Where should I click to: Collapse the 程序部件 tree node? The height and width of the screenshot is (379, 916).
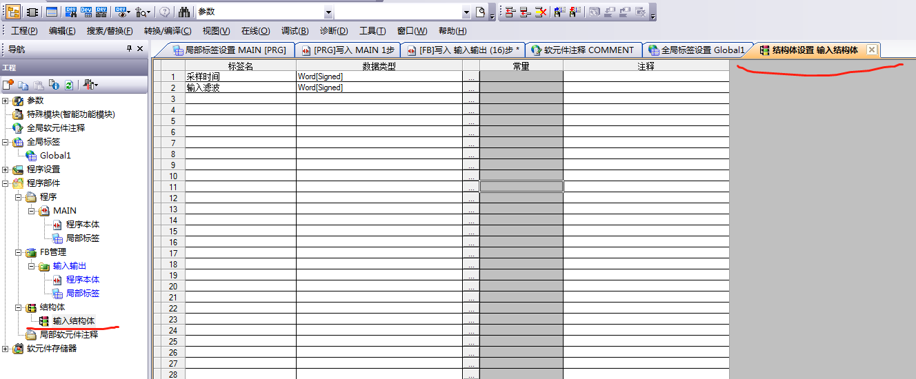(6, 183)
